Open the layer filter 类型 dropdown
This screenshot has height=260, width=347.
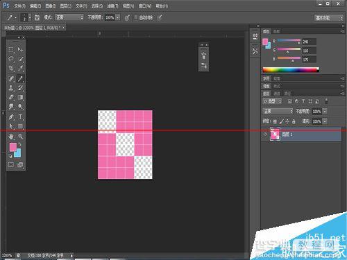pos(272,101)
